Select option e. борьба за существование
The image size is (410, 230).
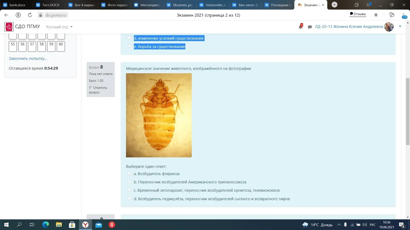[x=129, y=46]
